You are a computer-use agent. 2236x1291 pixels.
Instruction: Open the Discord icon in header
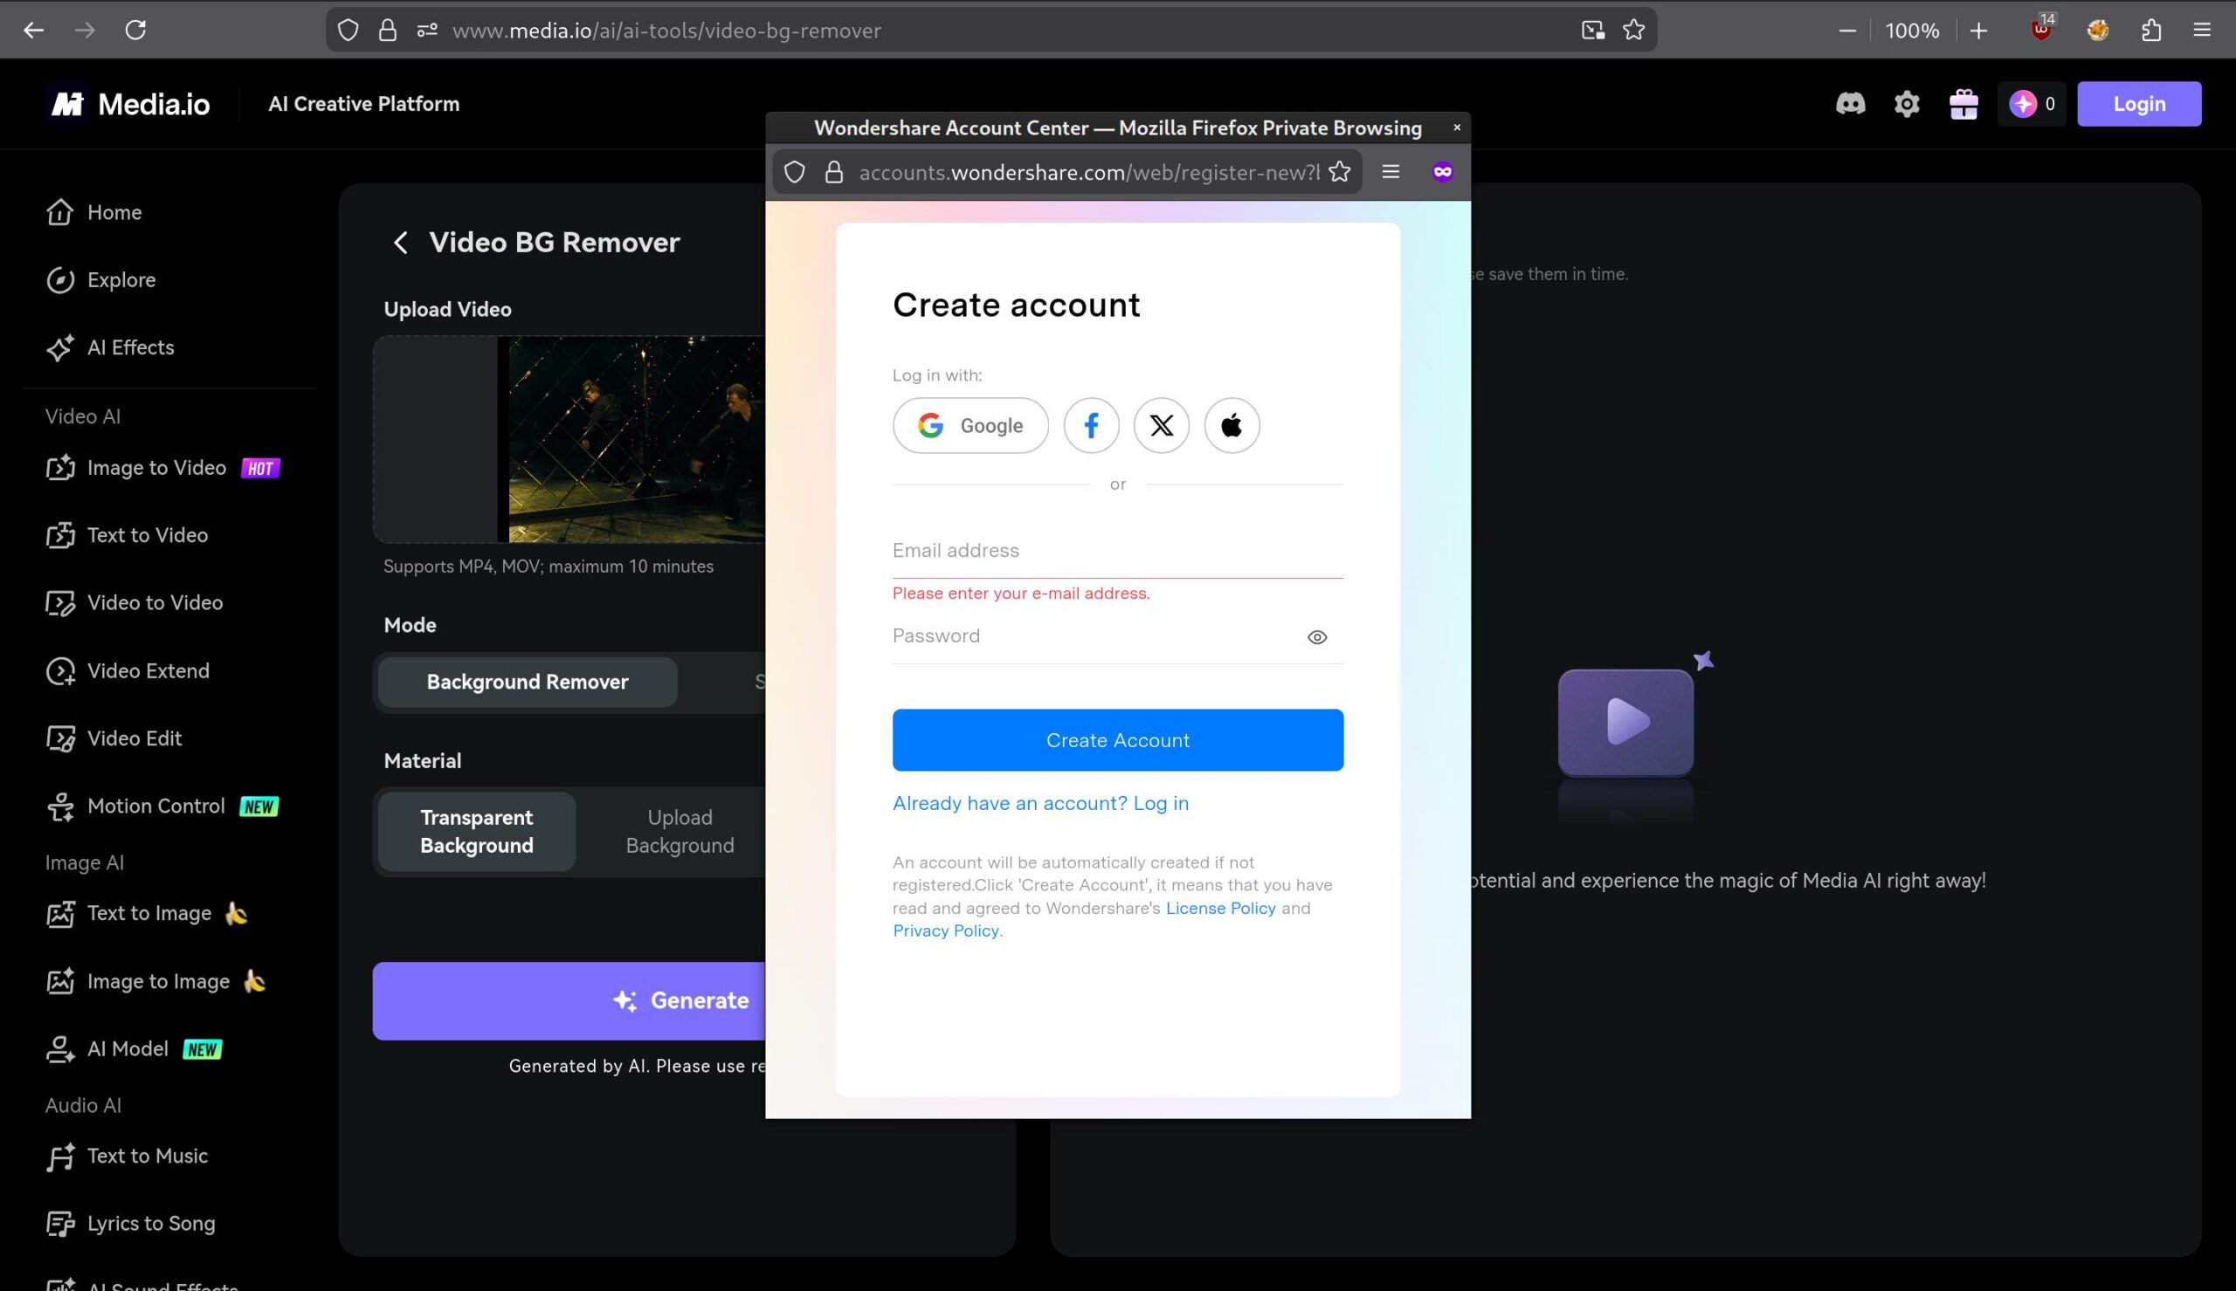click(x=1849, y=104)
